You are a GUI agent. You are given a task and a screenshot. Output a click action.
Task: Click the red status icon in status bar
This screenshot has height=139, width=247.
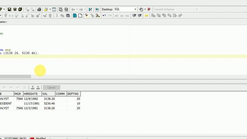coord(32,138)
